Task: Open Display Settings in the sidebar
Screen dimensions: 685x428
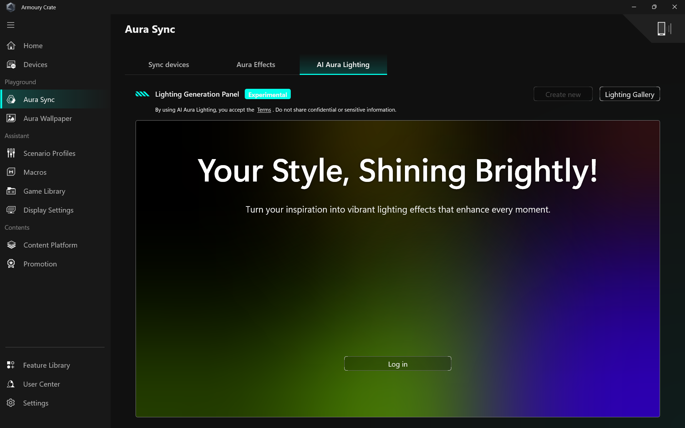Action: (48, 210)
